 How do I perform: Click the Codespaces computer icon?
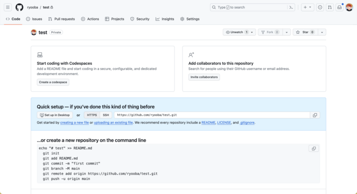(x=40, y=55)
